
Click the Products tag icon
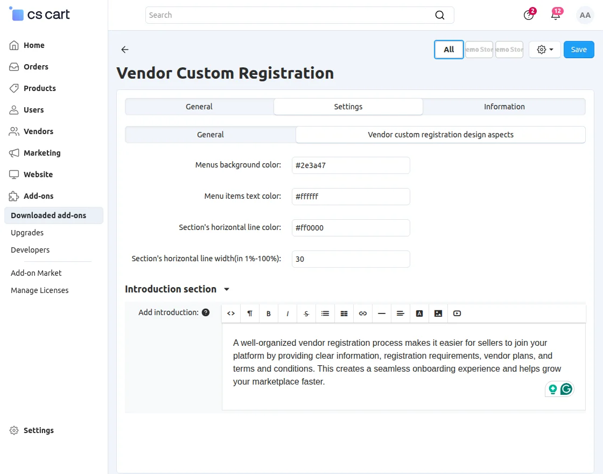(x=14, y=88)
